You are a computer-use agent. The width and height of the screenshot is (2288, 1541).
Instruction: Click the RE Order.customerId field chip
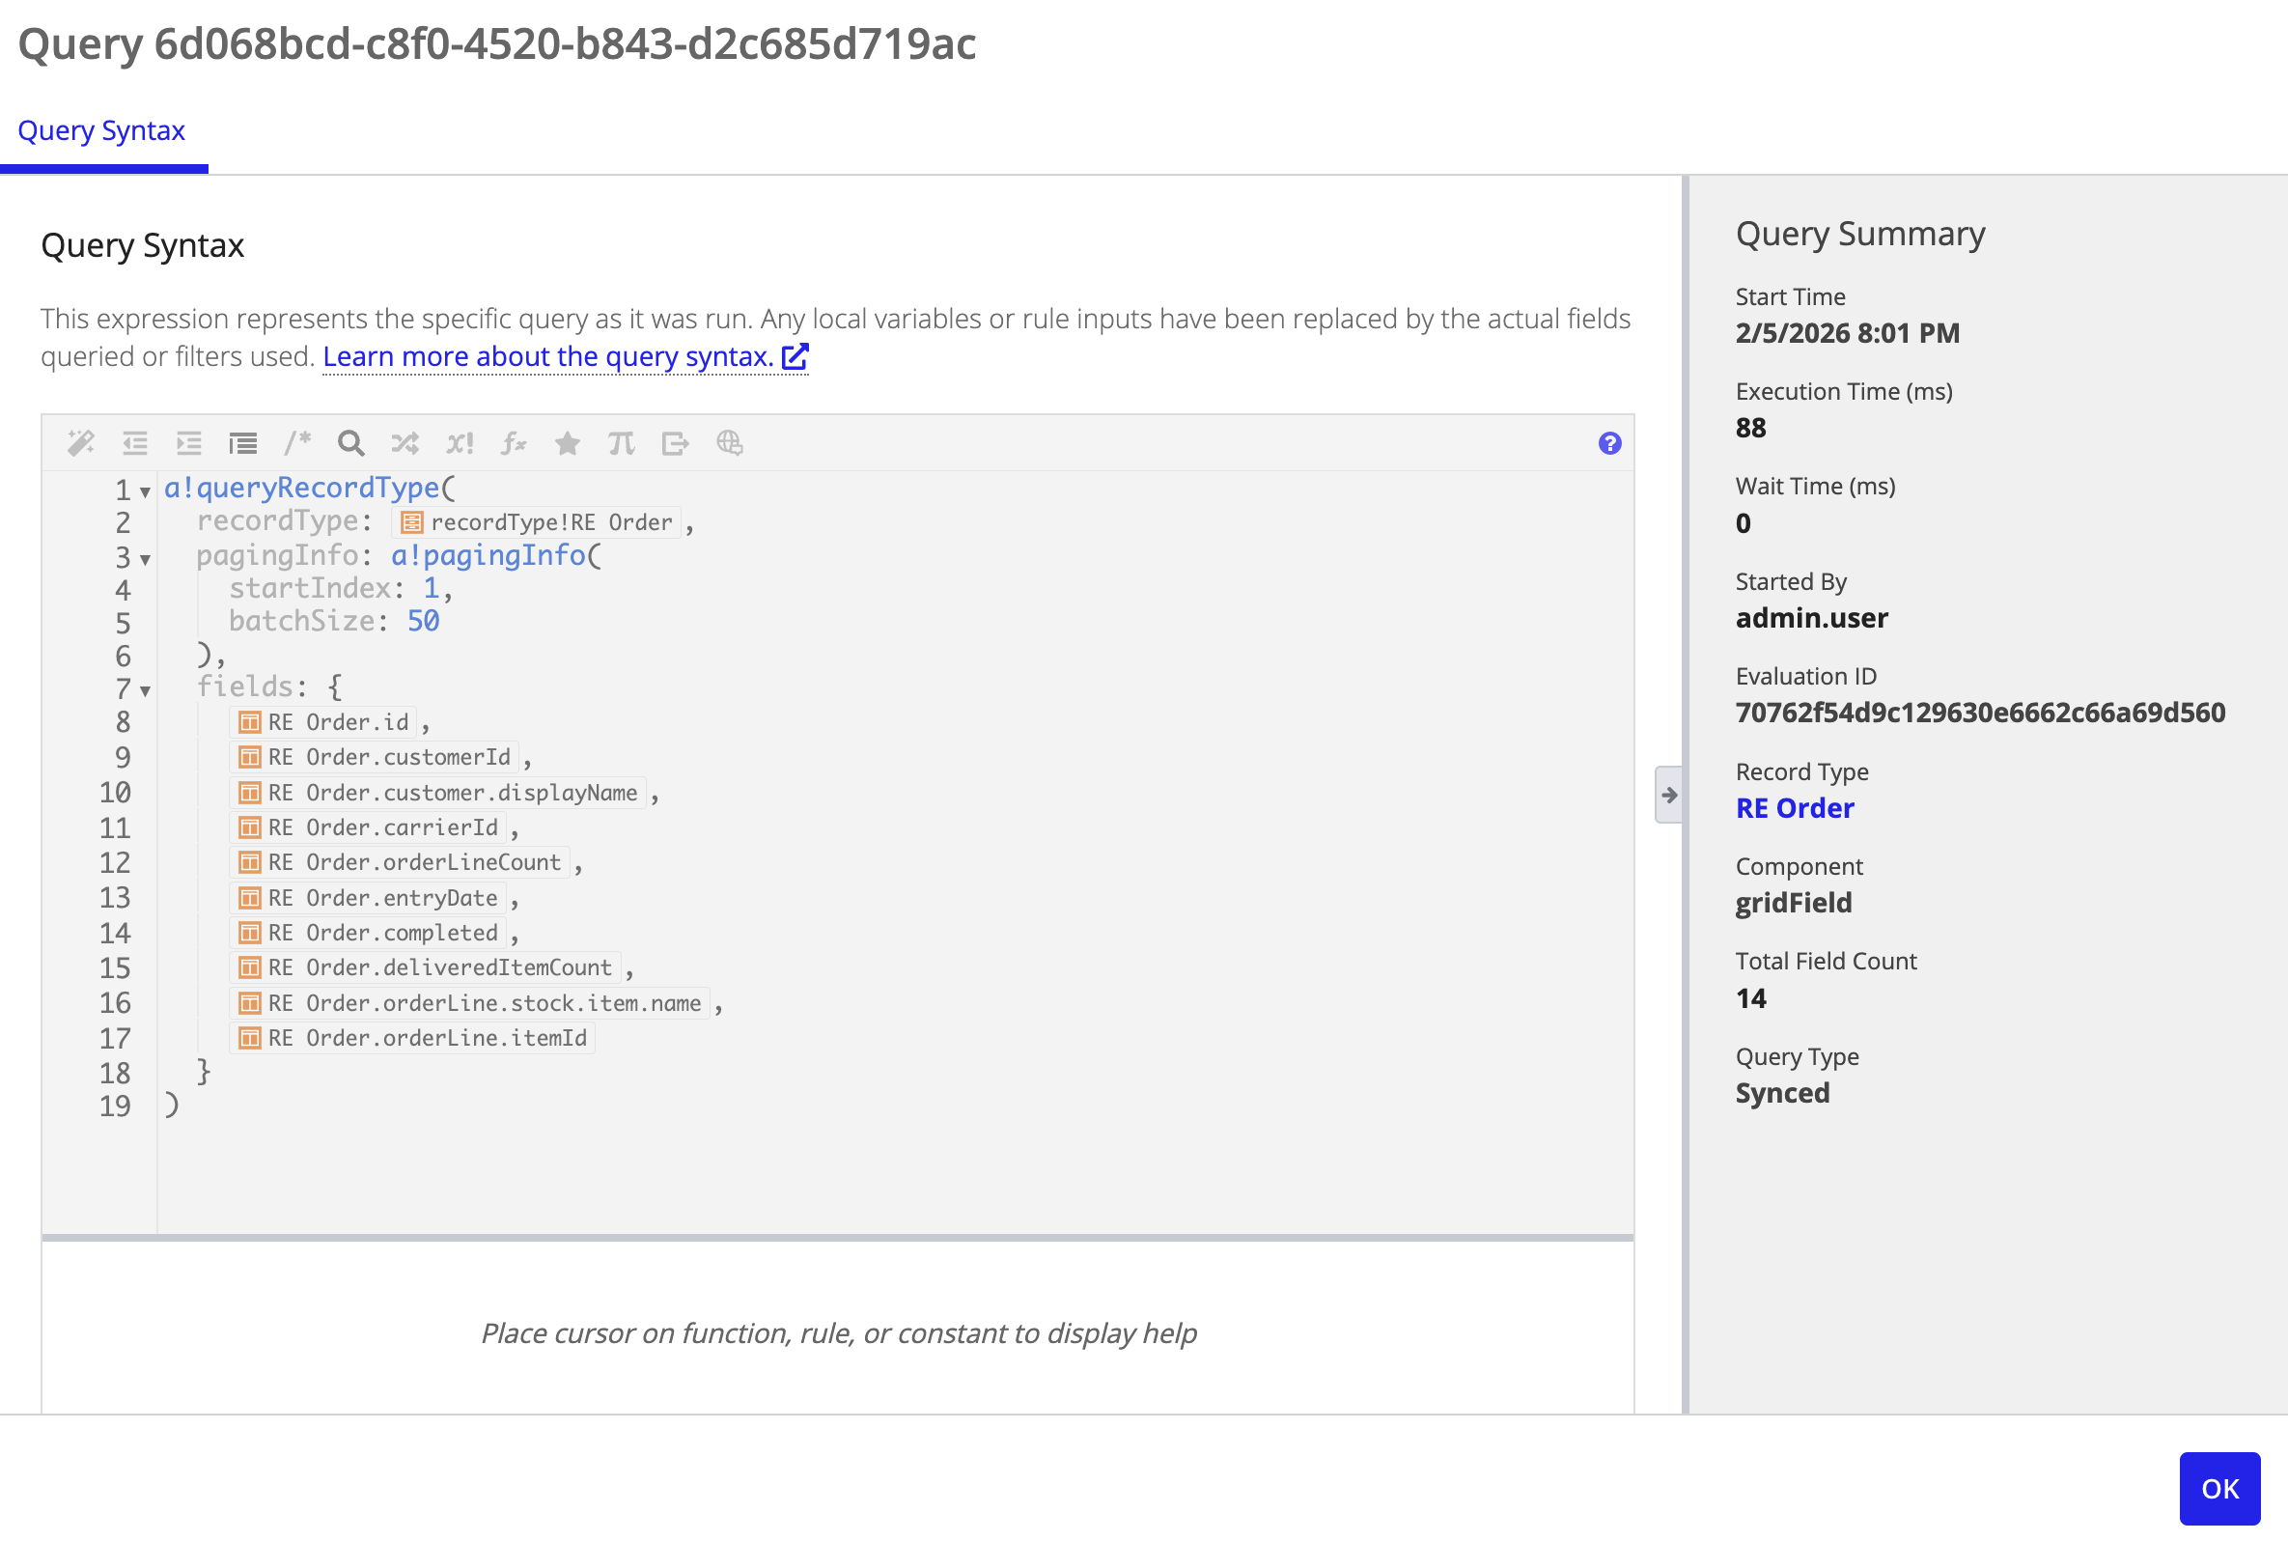375,758
